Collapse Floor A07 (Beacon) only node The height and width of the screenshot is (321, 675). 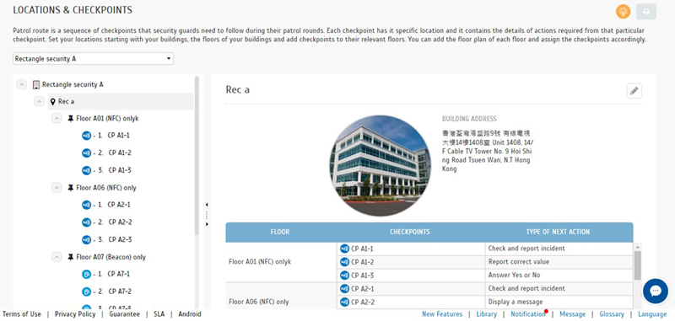pos(57,257)
